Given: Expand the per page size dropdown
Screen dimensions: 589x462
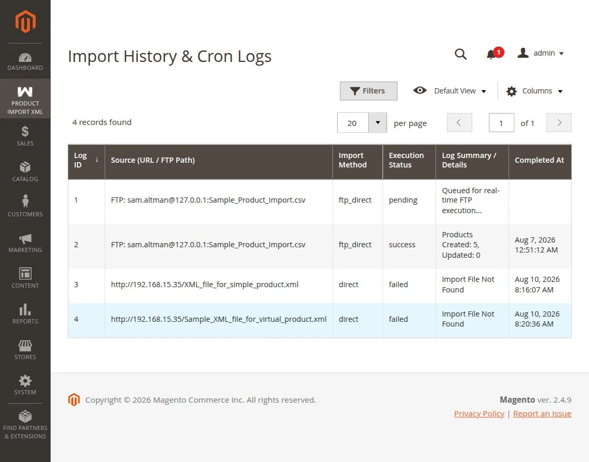Looking at the screenshot, I should pyautogui.click(x=378, y=123).
